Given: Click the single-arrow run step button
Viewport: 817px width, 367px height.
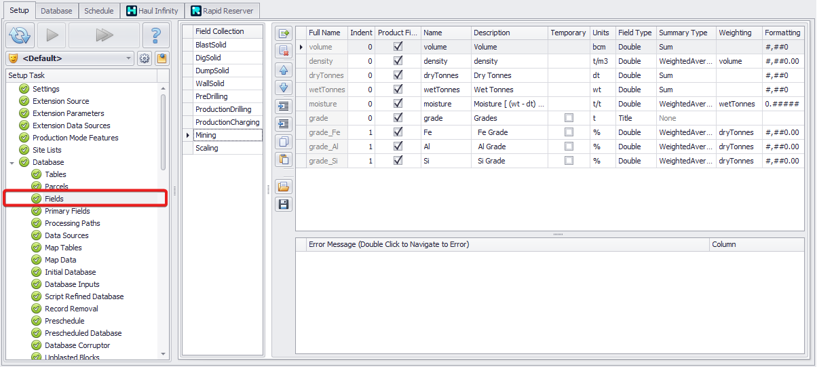Looking at the screenshot, I should click(x=52, y=35).
